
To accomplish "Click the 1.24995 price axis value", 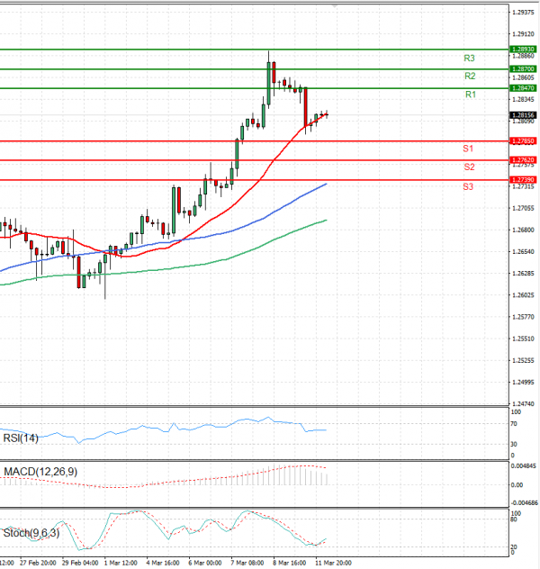I will click(x=523, y=382).
